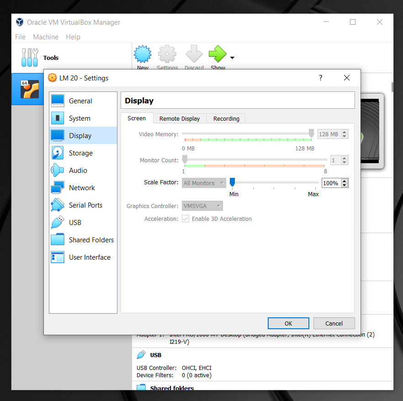
Task: Switch to the Remote Display tab
Action: pyautogui.click(x=180, y=118)
